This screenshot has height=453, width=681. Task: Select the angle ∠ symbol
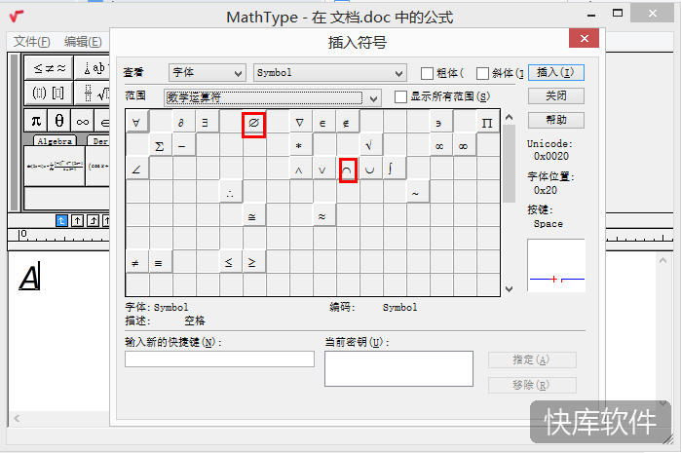point(136,169)
